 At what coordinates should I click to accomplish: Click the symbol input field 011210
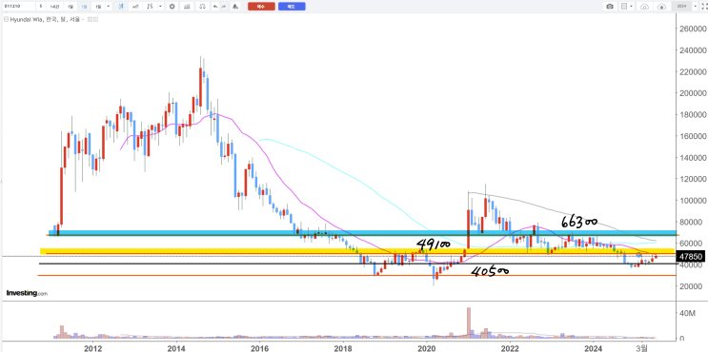pyautogui.click(x=18, y=7)
